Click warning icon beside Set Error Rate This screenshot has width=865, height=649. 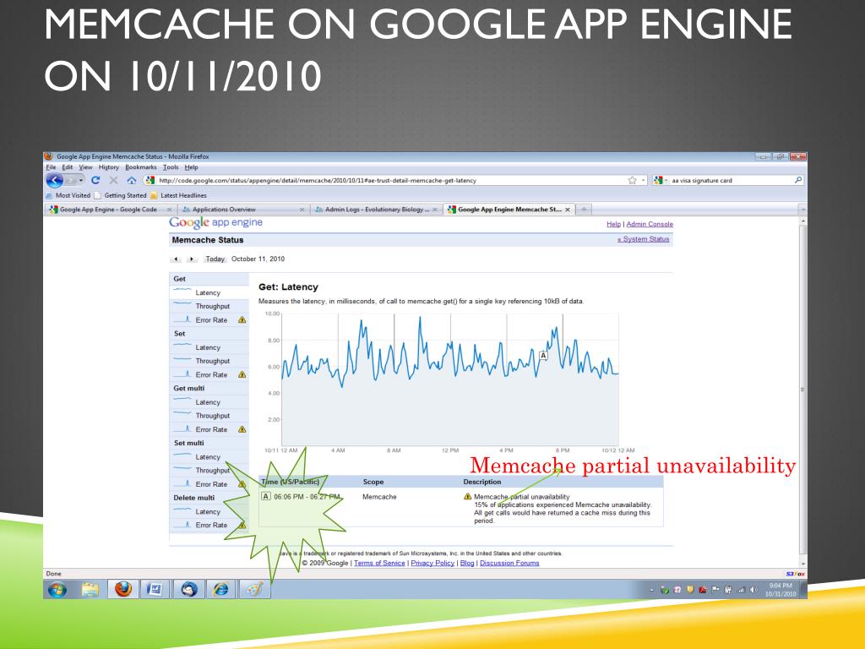tap(242, 374)
